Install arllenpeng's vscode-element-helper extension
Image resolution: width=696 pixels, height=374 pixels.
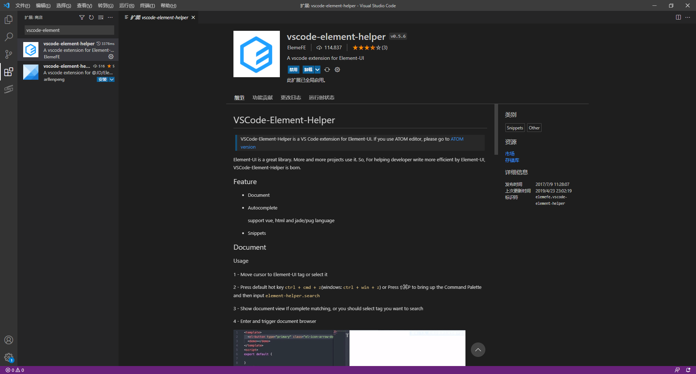[103, 79]
